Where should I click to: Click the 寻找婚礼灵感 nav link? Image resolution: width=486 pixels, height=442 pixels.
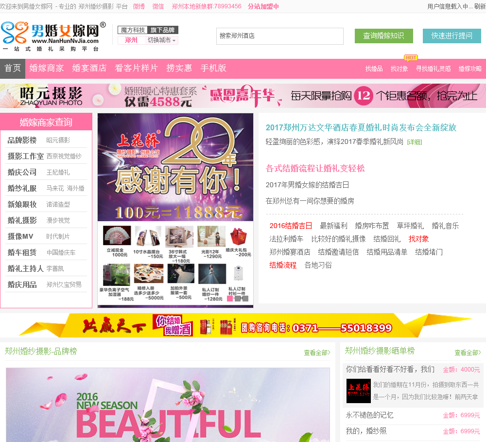[434, 69]
